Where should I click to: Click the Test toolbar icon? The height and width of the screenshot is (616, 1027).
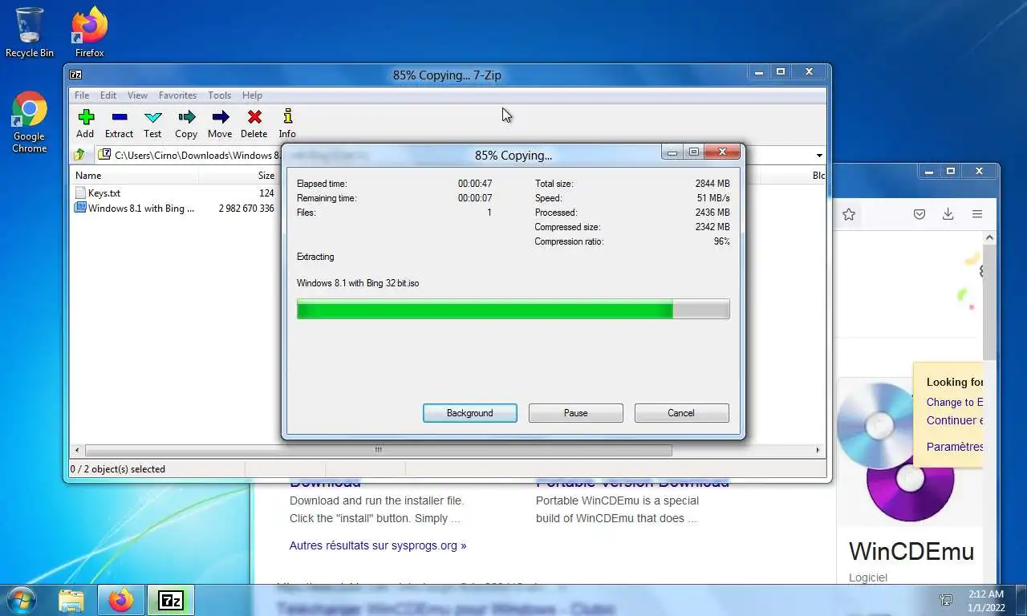(x=152, y=124)
